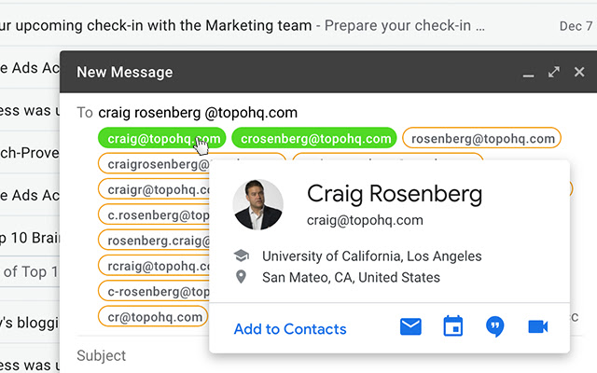Expand New Message to full screen
The height and width of the screenshot is (373, 597).
coord(553,72)
